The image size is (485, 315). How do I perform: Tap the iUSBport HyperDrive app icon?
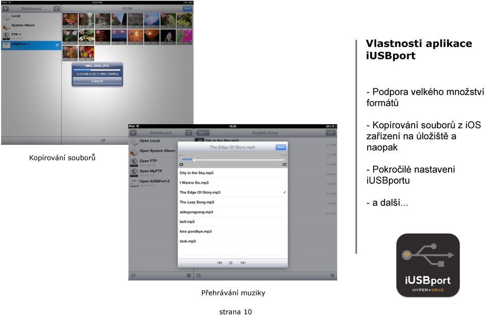point(428,266)
